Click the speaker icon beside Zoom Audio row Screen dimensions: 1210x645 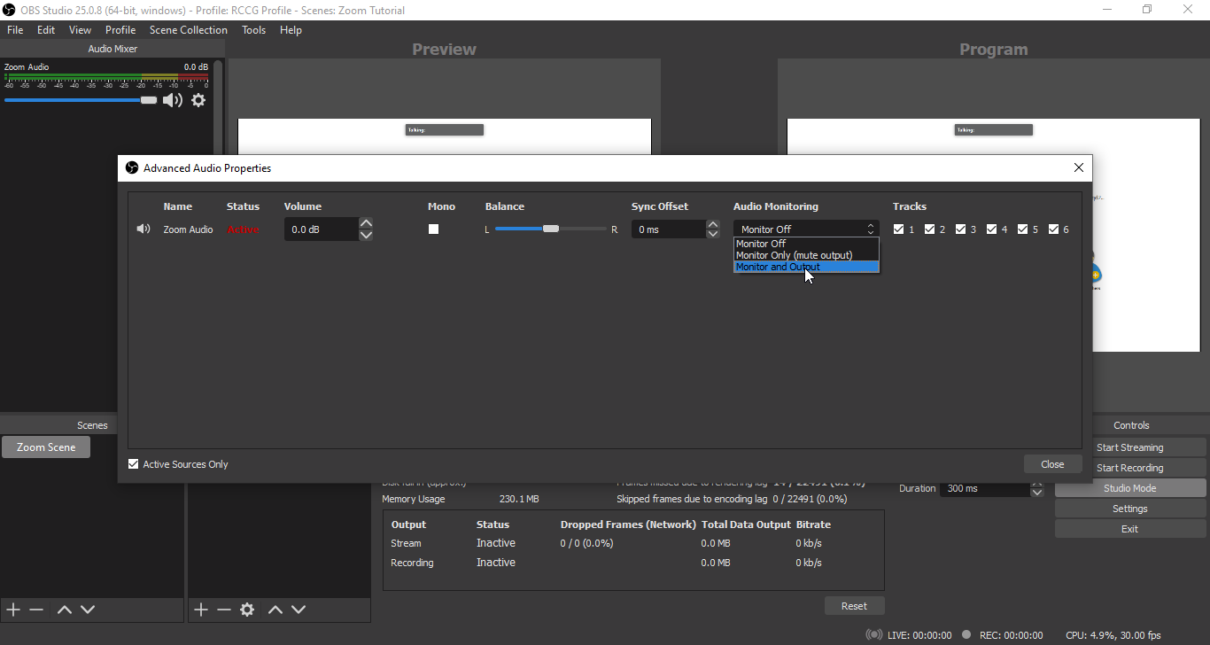143,229
